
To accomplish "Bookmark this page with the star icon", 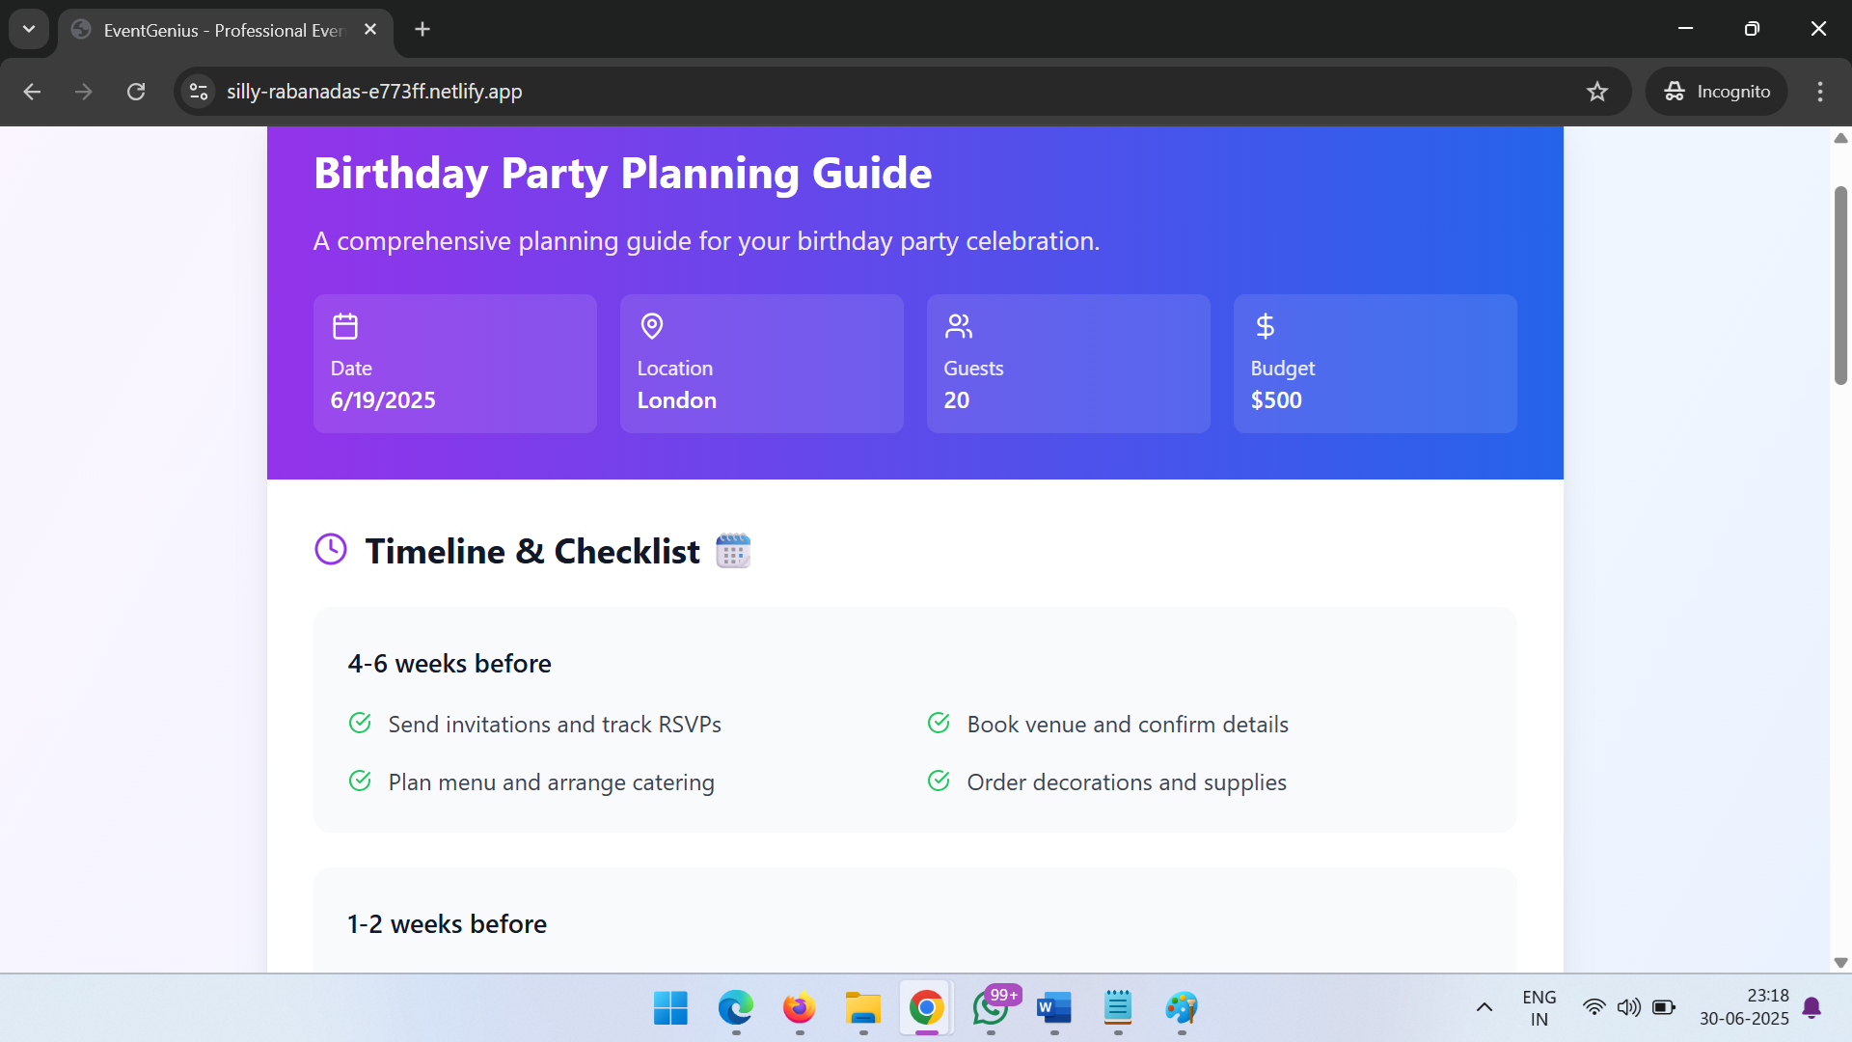I will coord(1597,92).
